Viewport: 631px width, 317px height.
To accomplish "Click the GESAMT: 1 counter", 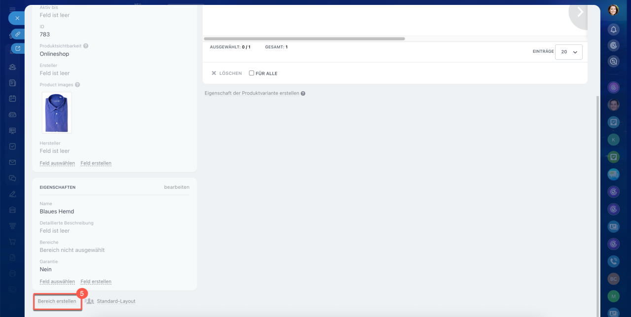I will point(276,47).
